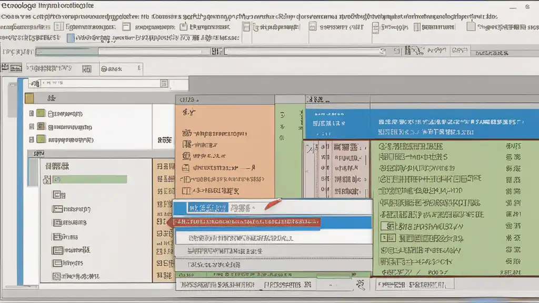Choose the bottom gray entry of the popup

(274, 265)
